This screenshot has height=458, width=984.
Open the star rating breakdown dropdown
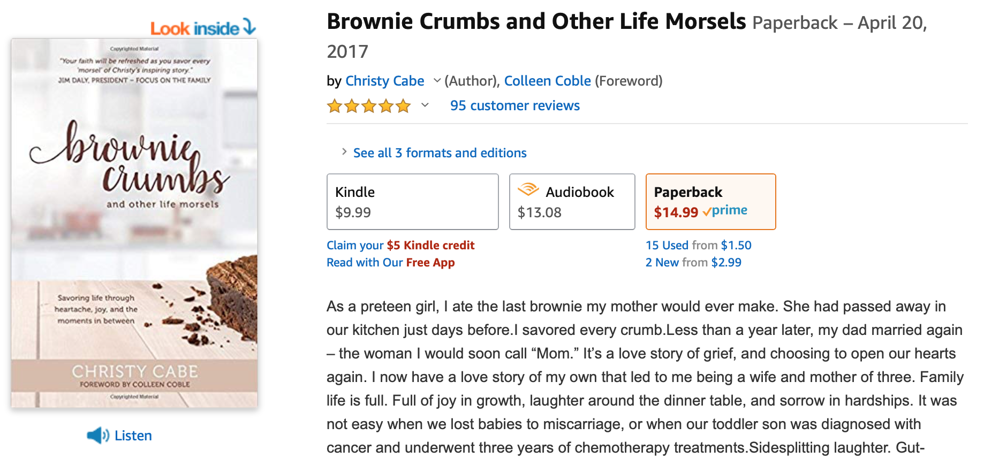coord(425,105)
